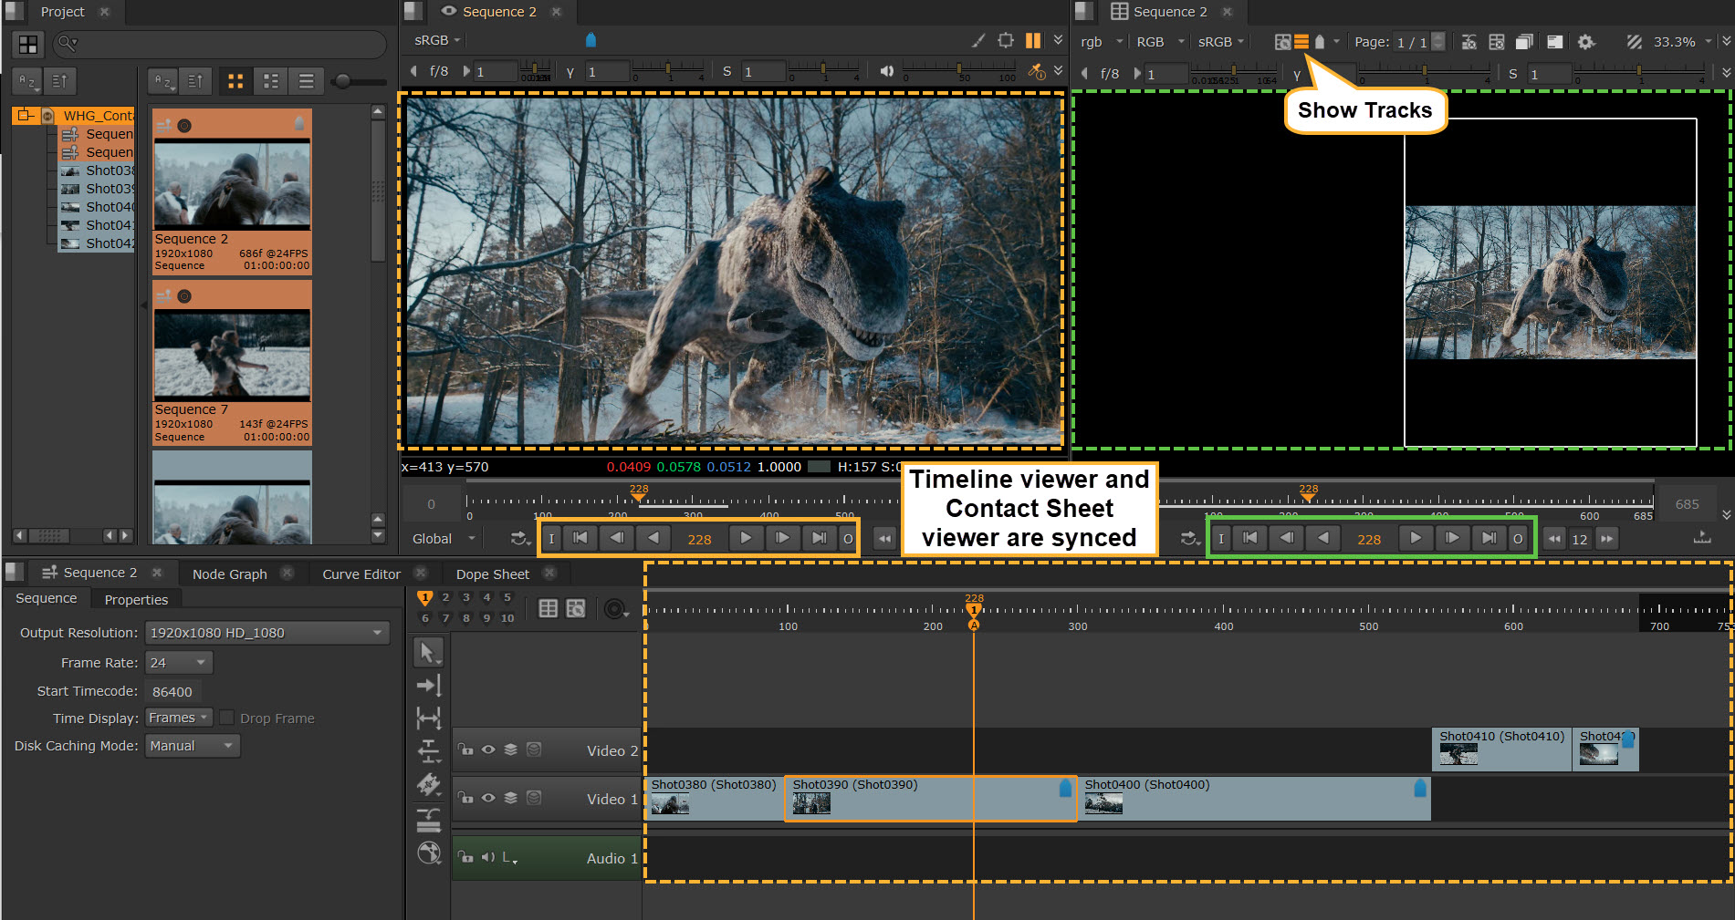Choose the Insert/Overwrite edit mode icon

coord(428,819)
